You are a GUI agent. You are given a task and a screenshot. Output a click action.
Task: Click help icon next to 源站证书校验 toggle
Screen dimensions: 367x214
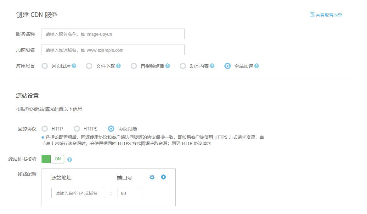[70, 159]
